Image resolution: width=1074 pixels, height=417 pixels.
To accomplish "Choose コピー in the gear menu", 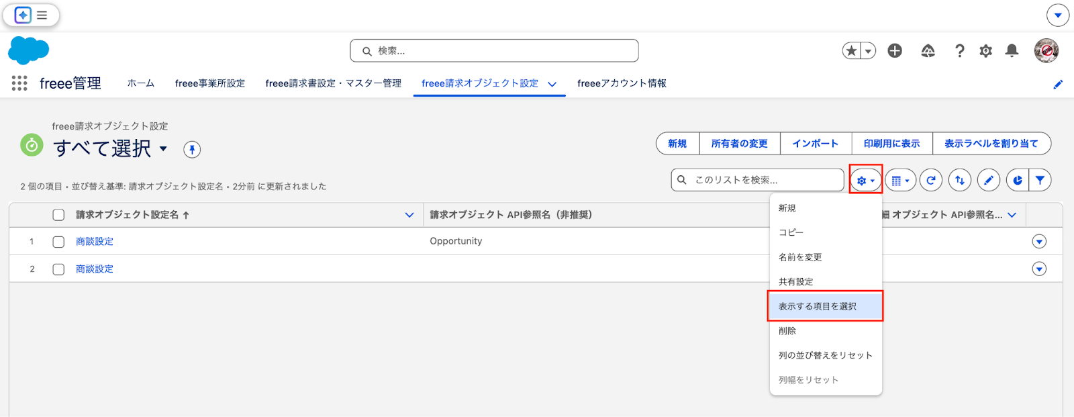I will (826, 232).
